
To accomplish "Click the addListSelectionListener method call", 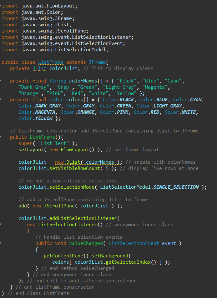I will click(83, 219).
